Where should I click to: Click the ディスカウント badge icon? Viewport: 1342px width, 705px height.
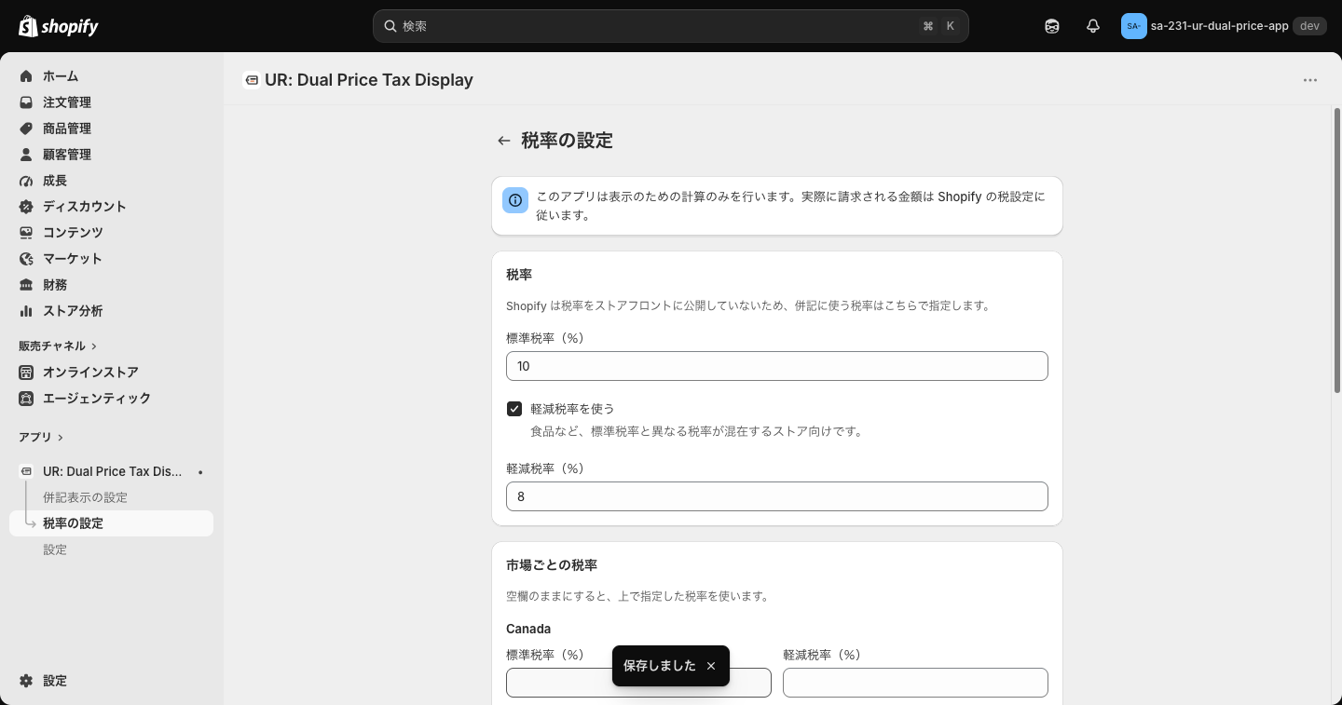tap(26, 207)
